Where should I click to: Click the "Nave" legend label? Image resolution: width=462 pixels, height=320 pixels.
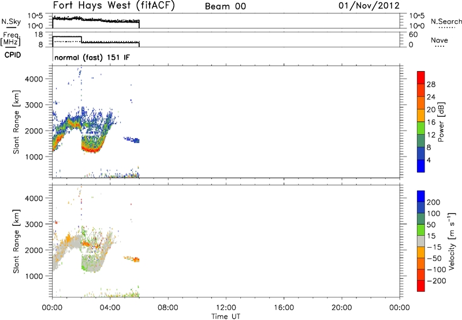tap(439, 40)
